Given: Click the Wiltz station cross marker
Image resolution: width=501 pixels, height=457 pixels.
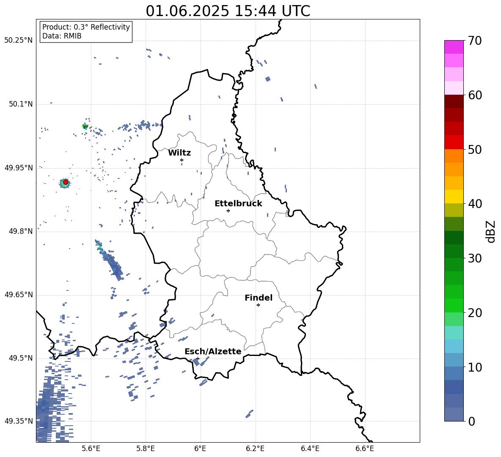Looking at the screenshot, I should pos(182,160).
